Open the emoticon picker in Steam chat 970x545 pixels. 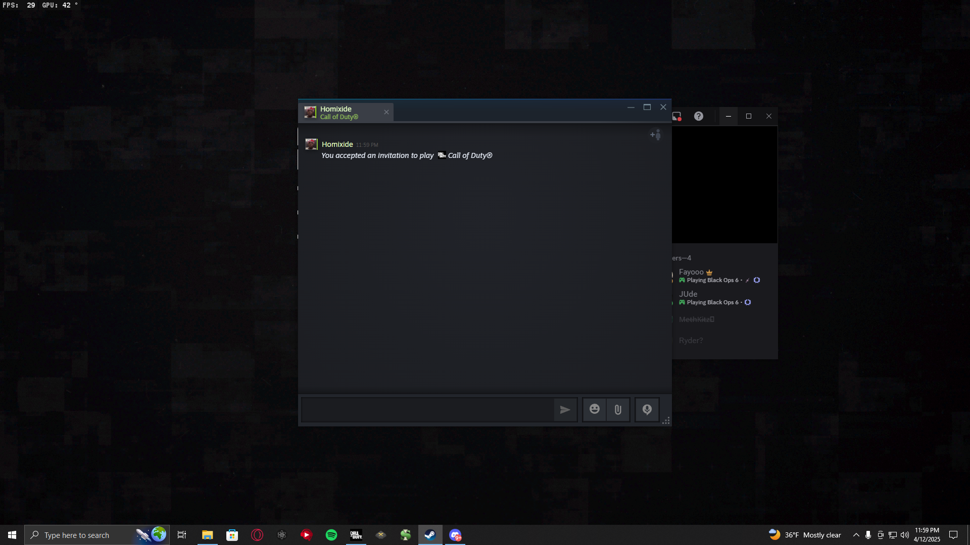[x=595, y=409]
